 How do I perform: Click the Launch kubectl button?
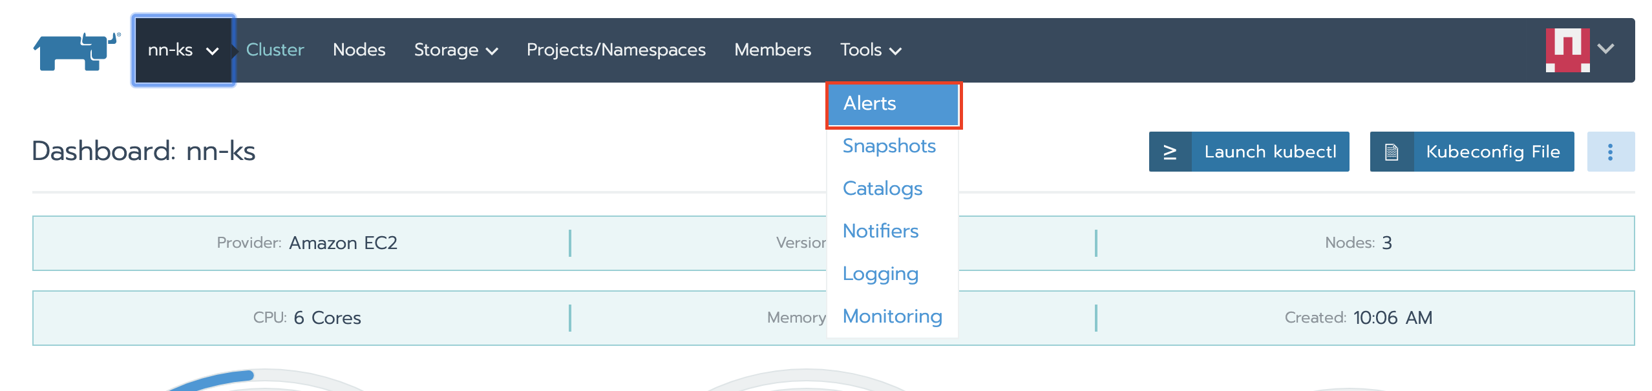[1269, 152]
